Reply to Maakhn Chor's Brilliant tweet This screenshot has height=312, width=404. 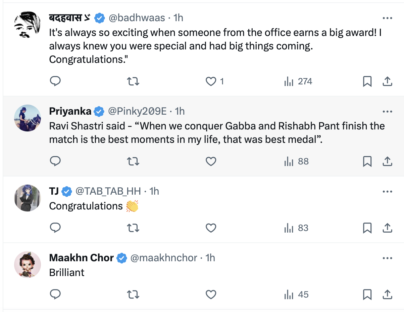click(55, 295)
